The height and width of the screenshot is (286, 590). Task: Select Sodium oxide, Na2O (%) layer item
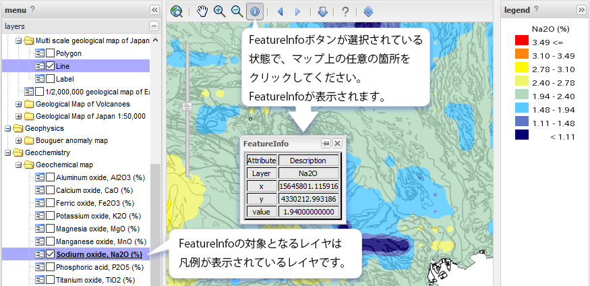99,254
